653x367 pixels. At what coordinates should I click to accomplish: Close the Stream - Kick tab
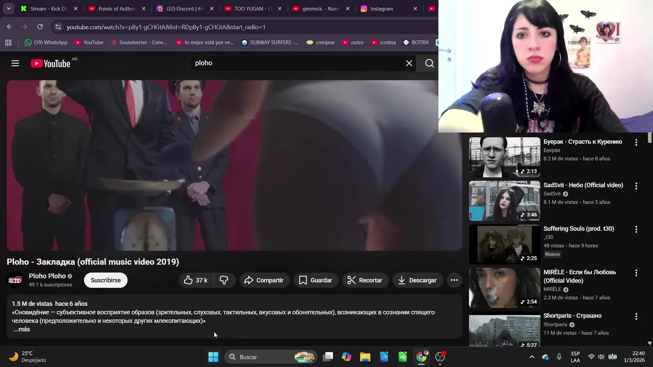pos(76,9)
